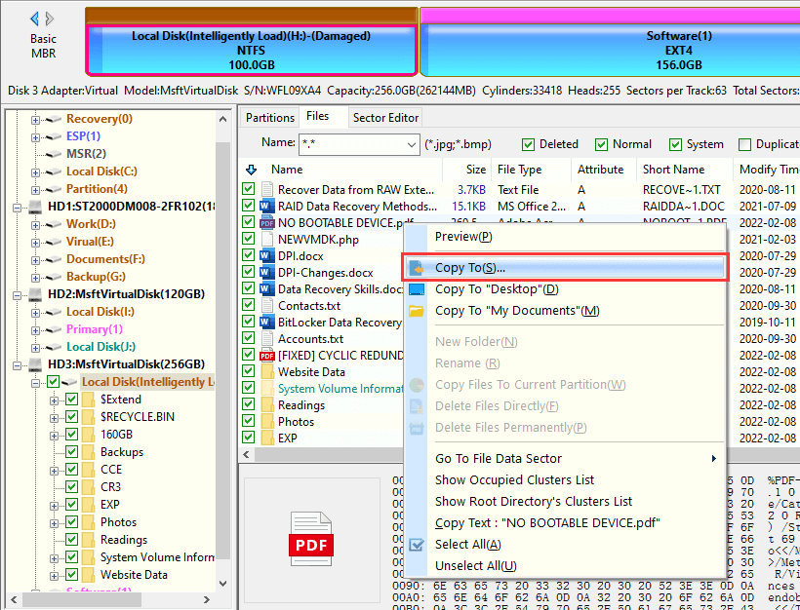Viewport: 800px width, 610px height.
Task: Click the Backups folder icon in tree
Action: 89,452
